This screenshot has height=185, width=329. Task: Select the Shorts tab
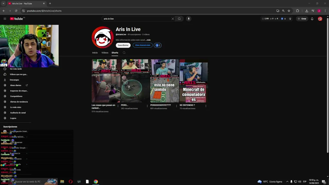point(115,53)
